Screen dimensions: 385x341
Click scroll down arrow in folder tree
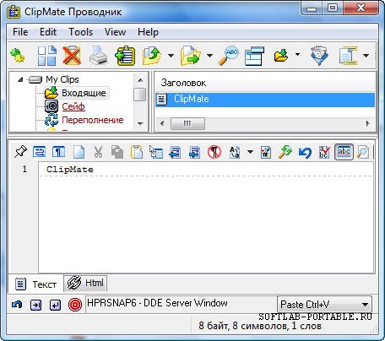(x=140, y=124)
